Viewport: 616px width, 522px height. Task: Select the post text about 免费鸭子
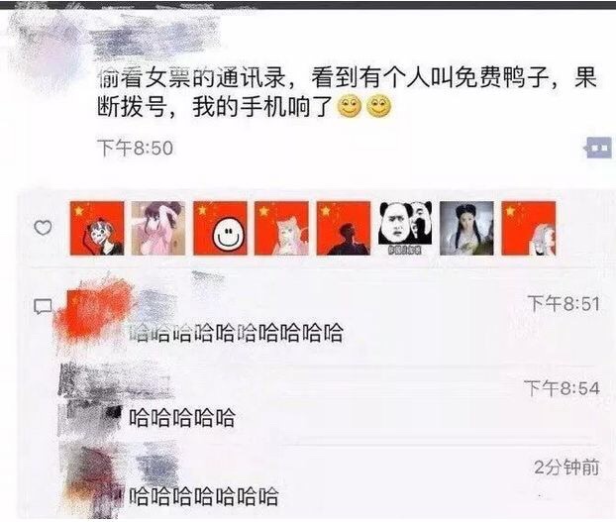click(x=348, y=92)
